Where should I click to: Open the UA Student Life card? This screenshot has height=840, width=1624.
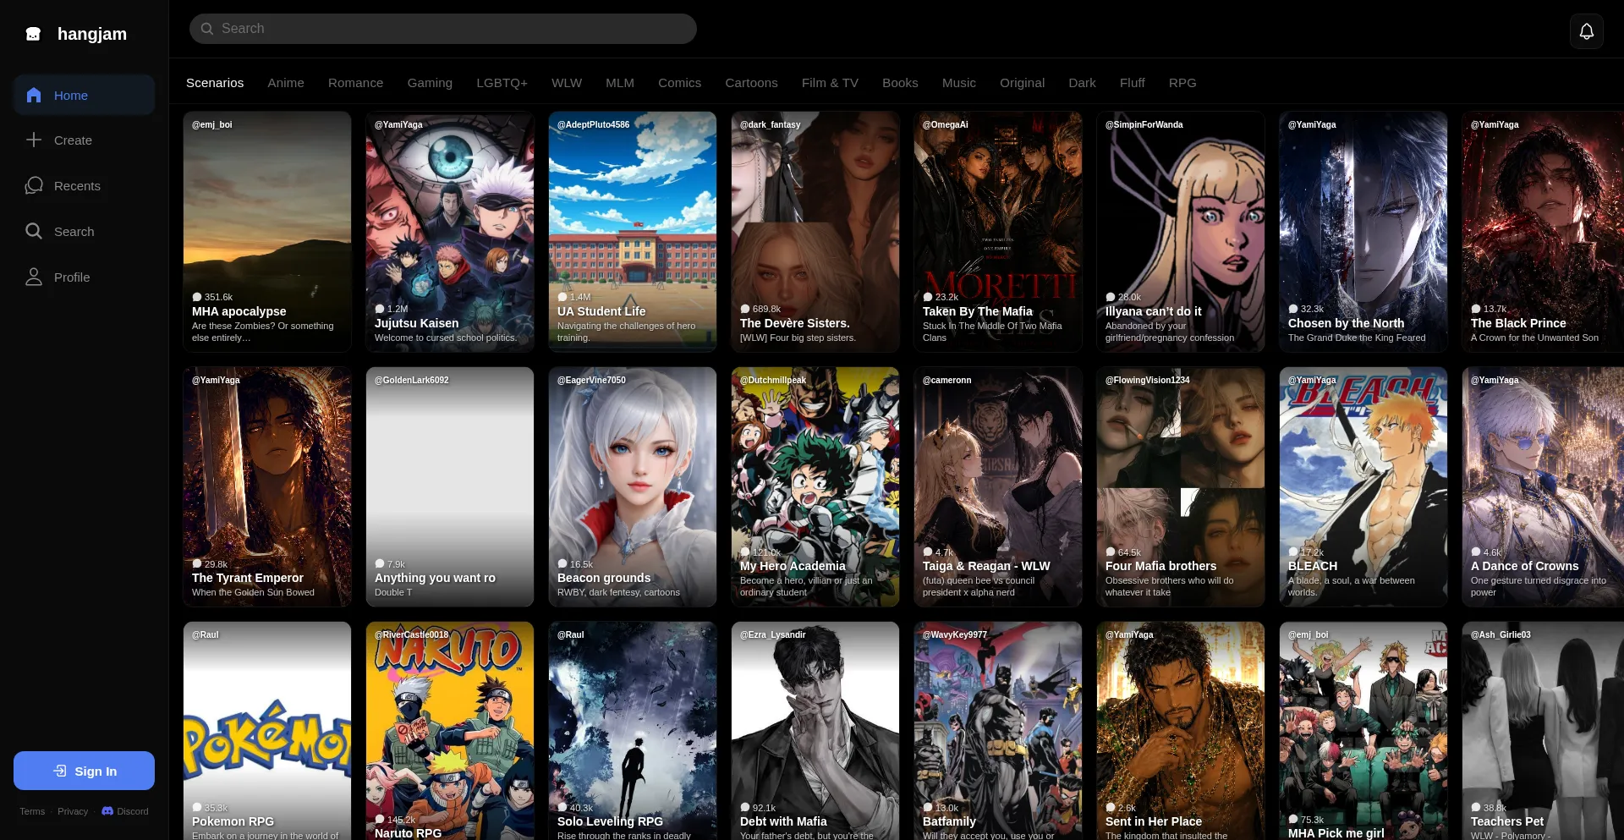633,231
